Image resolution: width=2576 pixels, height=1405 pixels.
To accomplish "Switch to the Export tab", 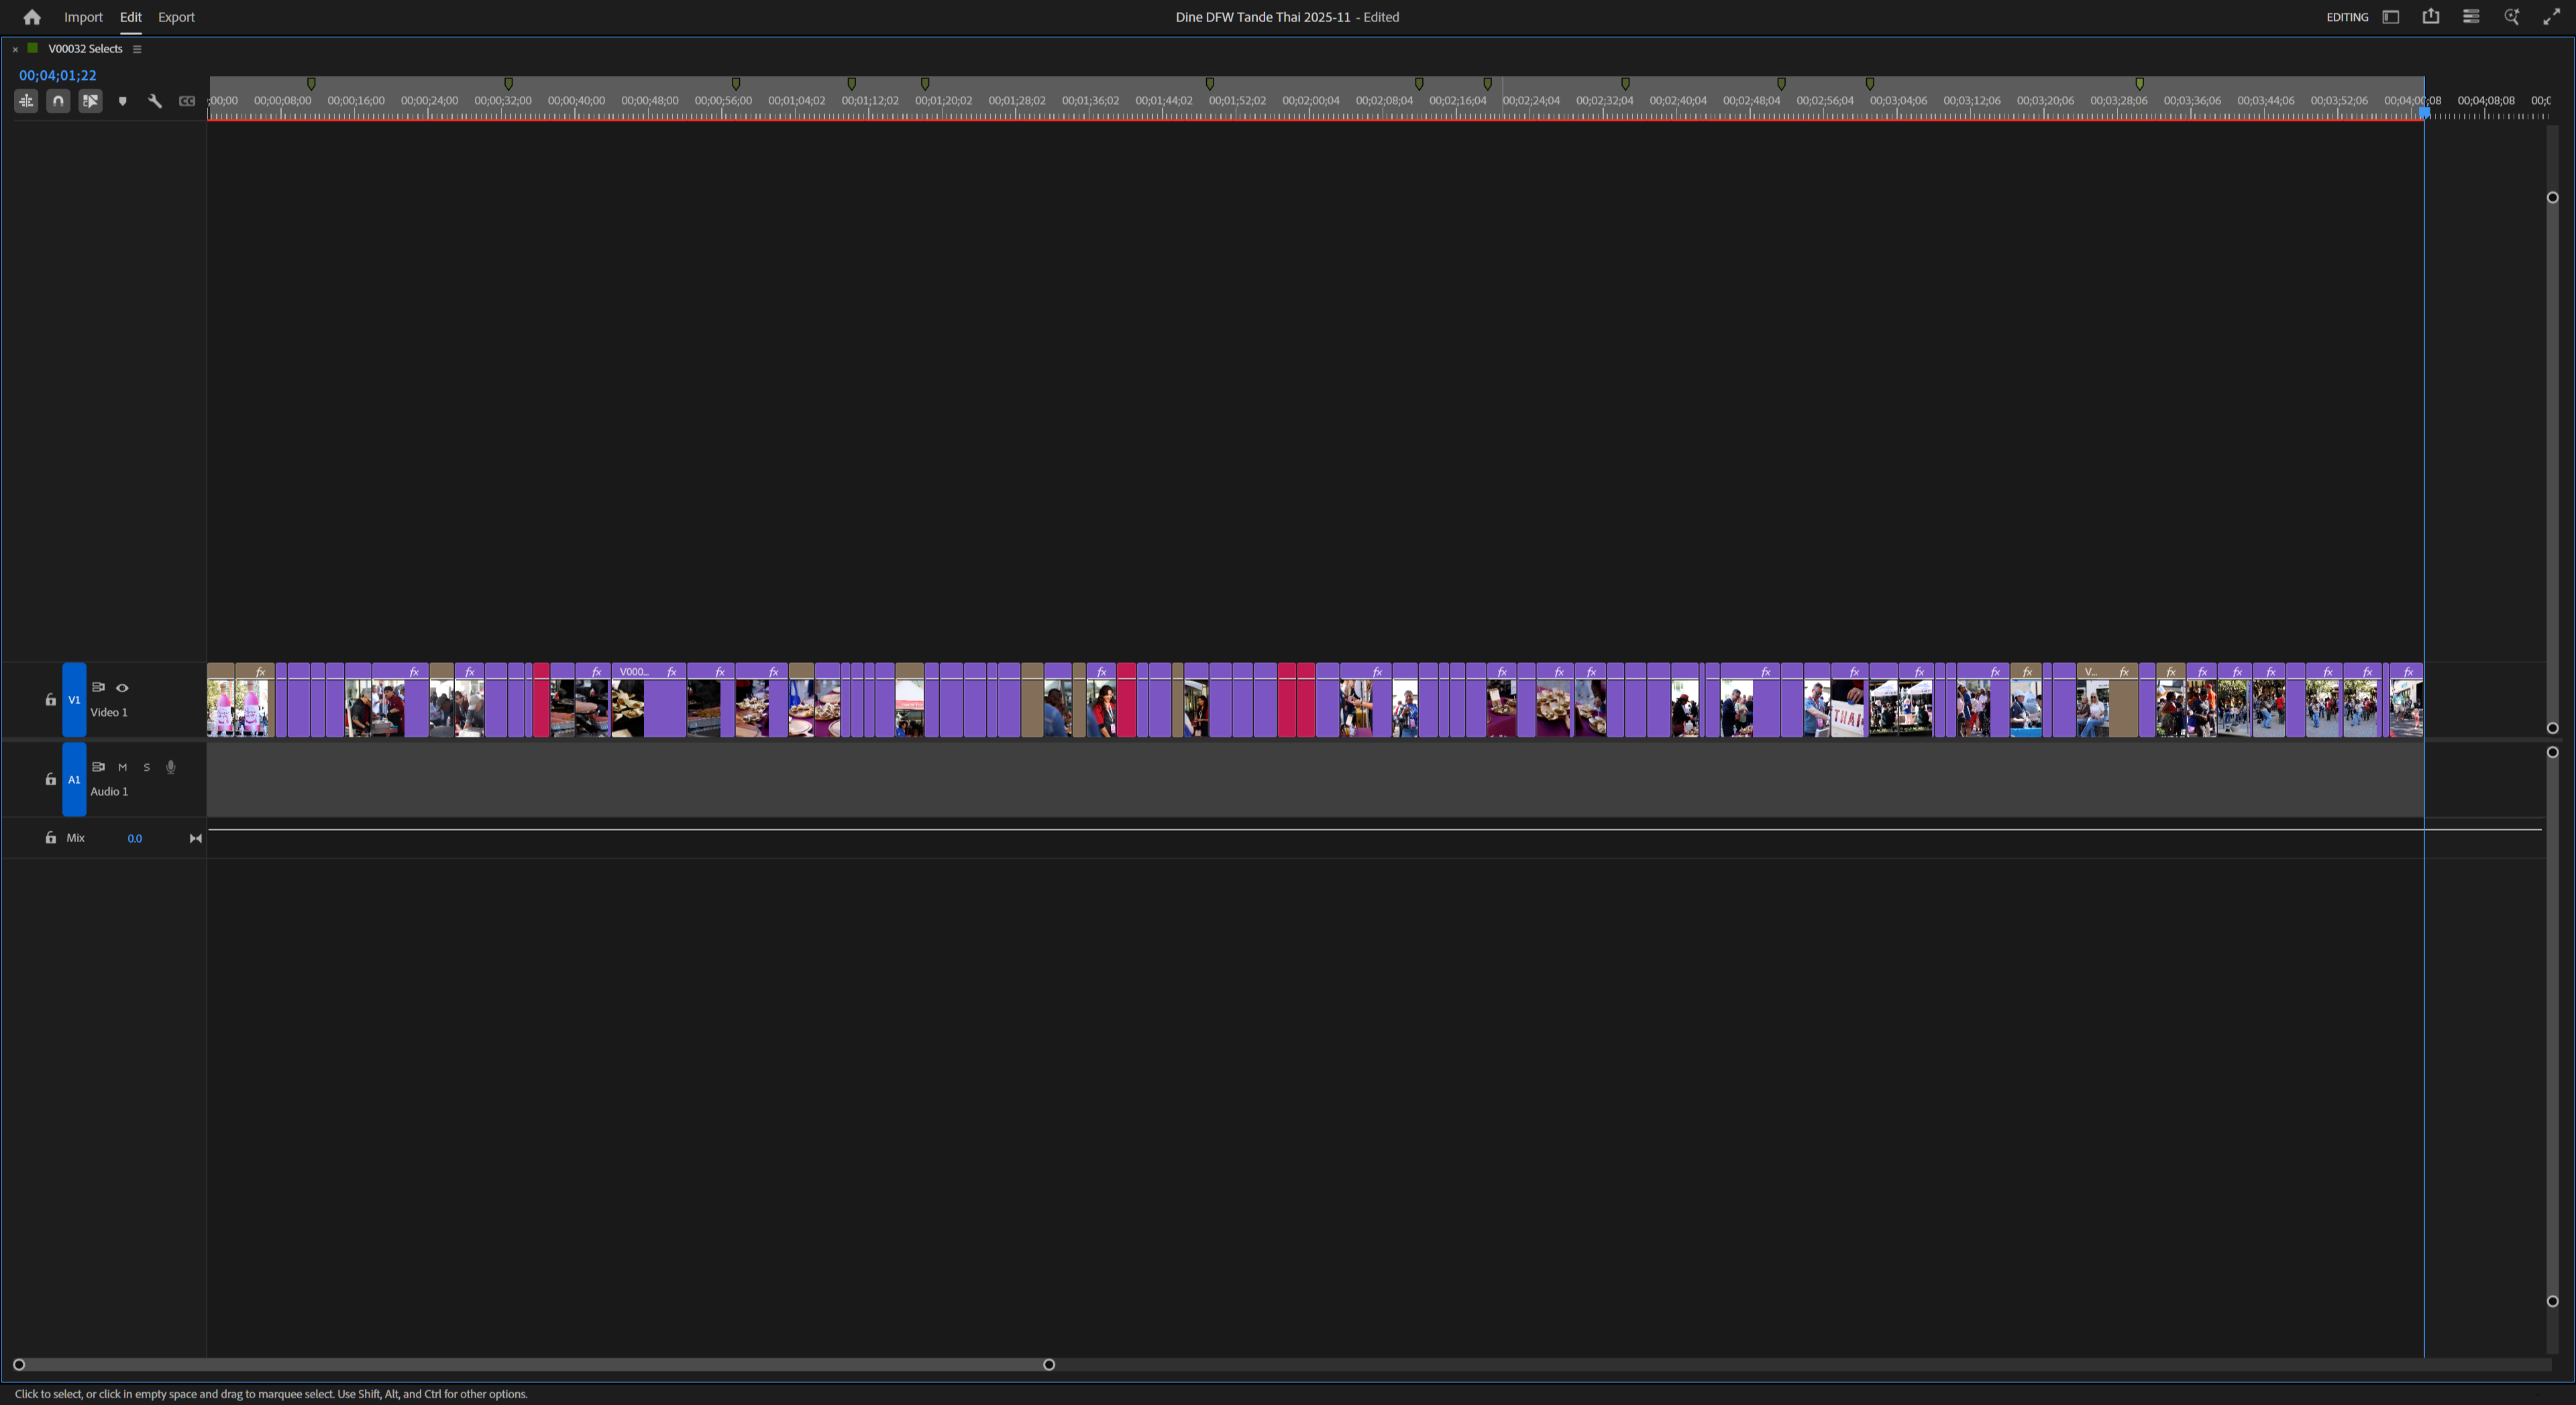I will tap(176, 17).
